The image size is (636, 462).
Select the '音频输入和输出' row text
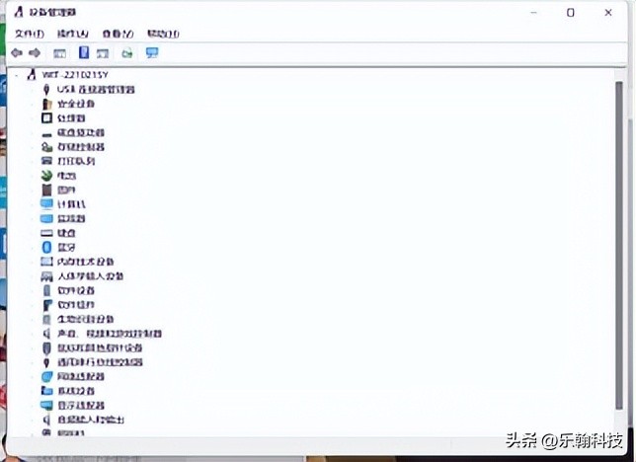(91, 420)
